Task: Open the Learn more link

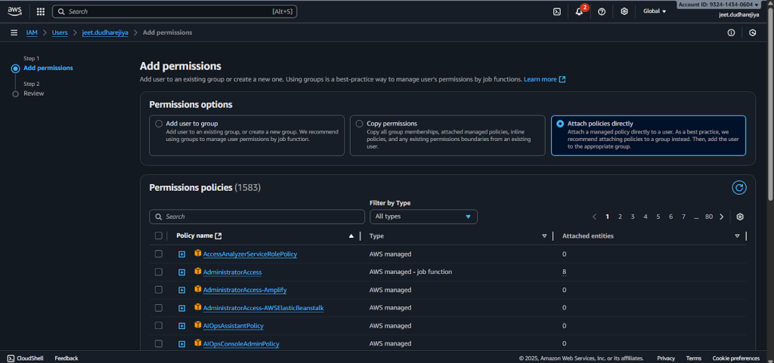Action: [x=544, y=79]
